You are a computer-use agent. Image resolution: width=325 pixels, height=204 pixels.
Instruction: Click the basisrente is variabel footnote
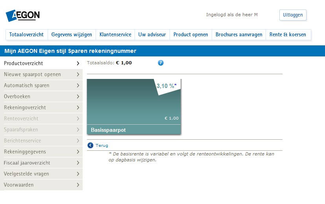tap(191, 157)
